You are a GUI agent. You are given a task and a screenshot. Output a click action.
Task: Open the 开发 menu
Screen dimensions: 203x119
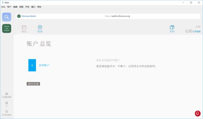click(27, 7)
